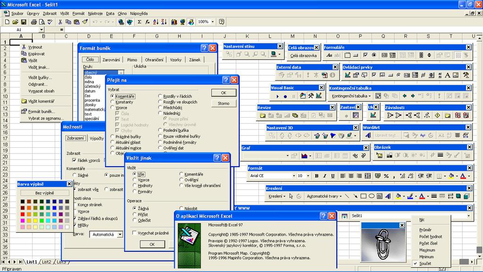The width and height of the screenshot is (483, 272).
Task: Select Formáty radio in Vložit jinak
Action: click(134, 191)
